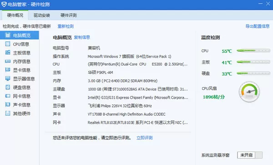Open the 网卡信息 network card icon
The image size is (273, 165).
pyautogui.click(x=8, y=96)
